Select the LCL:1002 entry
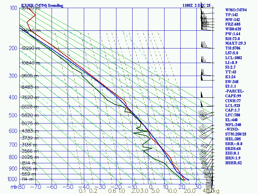 [x=233, y=58]
